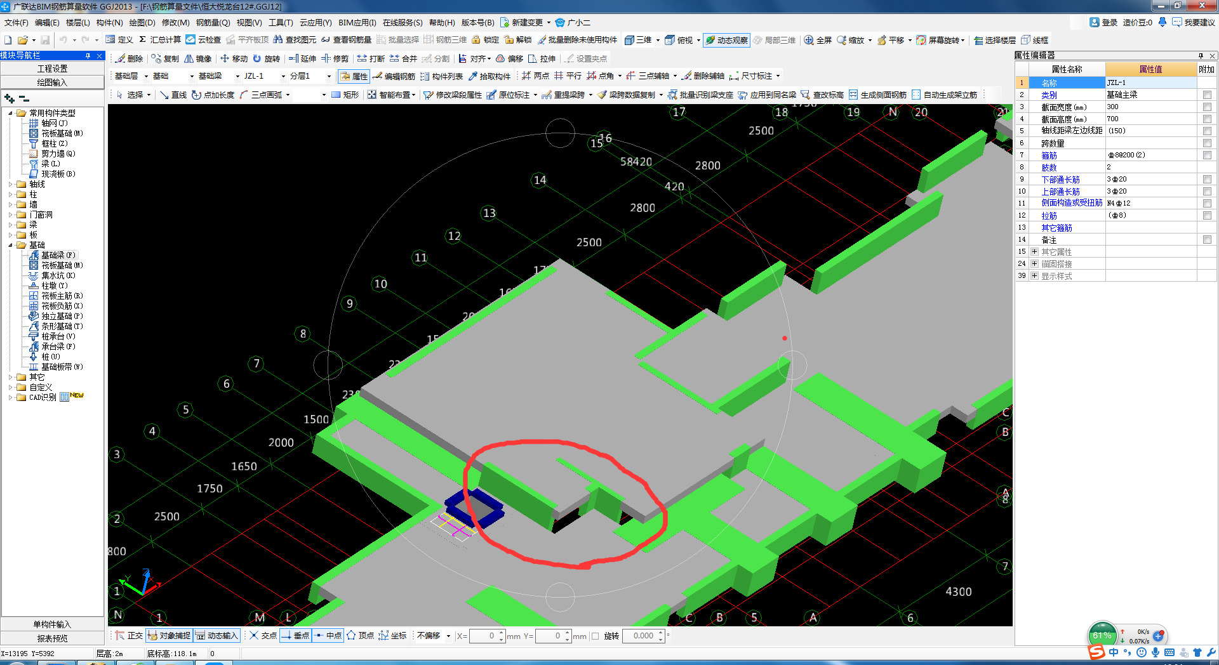Check 附加 box for 截面宽度 row
Image resolution: width=1219 pixels, height=665 pixels.
pos(1207,107)
